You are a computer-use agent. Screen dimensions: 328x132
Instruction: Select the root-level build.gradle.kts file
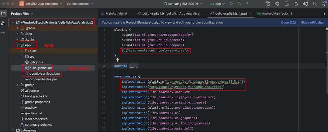[36, 96]
